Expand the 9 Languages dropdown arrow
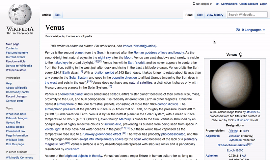 [x=264, y=30]
